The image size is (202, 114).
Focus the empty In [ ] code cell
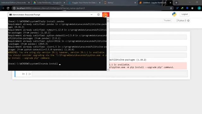[x=110, y=74]
